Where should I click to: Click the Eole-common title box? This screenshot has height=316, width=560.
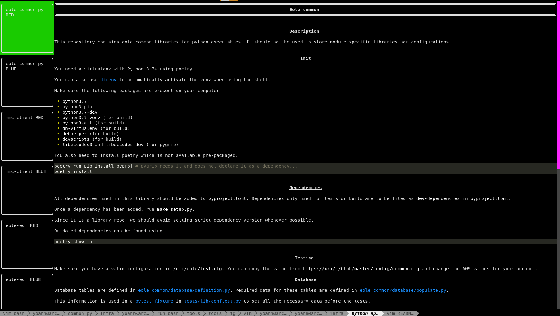pos(306,10)
